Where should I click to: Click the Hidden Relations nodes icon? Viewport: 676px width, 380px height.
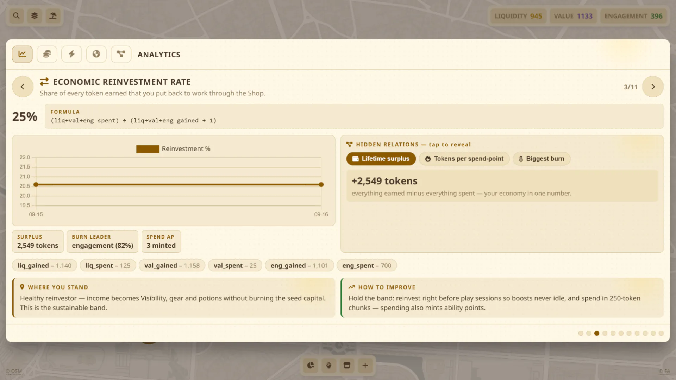tap(349, 144)
